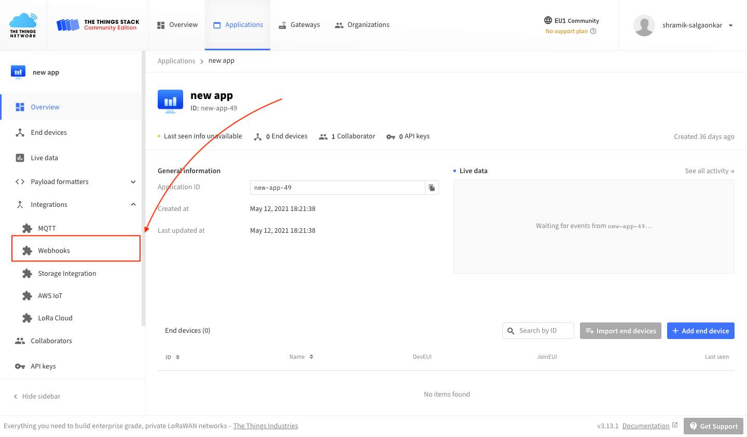This screenshot has width=747, height=437.
Task: Open the Documentation link in footer
Action: tap(650, 426)
